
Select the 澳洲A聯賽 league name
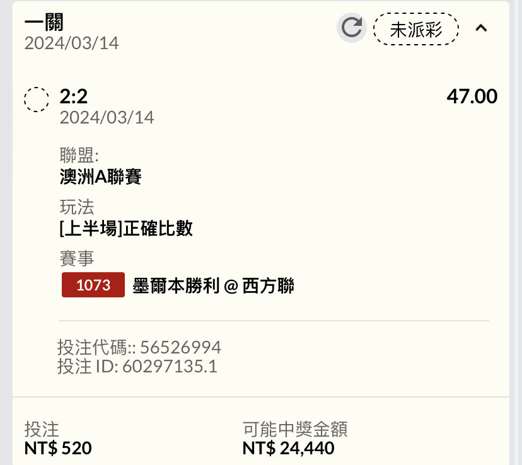pos(100,176)
